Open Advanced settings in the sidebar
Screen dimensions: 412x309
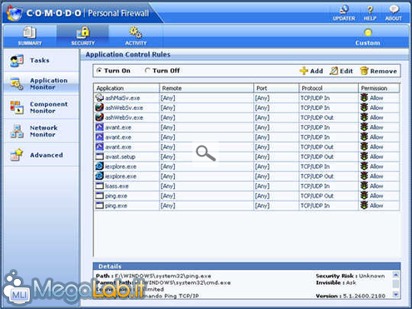41,155
